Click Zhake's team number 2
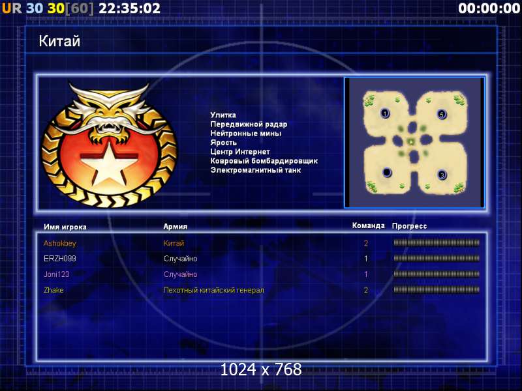The height and width of the screenshot is (391, 522). pos(366,290)
